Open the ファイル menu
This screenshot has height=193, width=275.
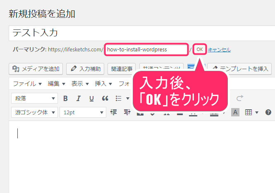coord(27,84)
